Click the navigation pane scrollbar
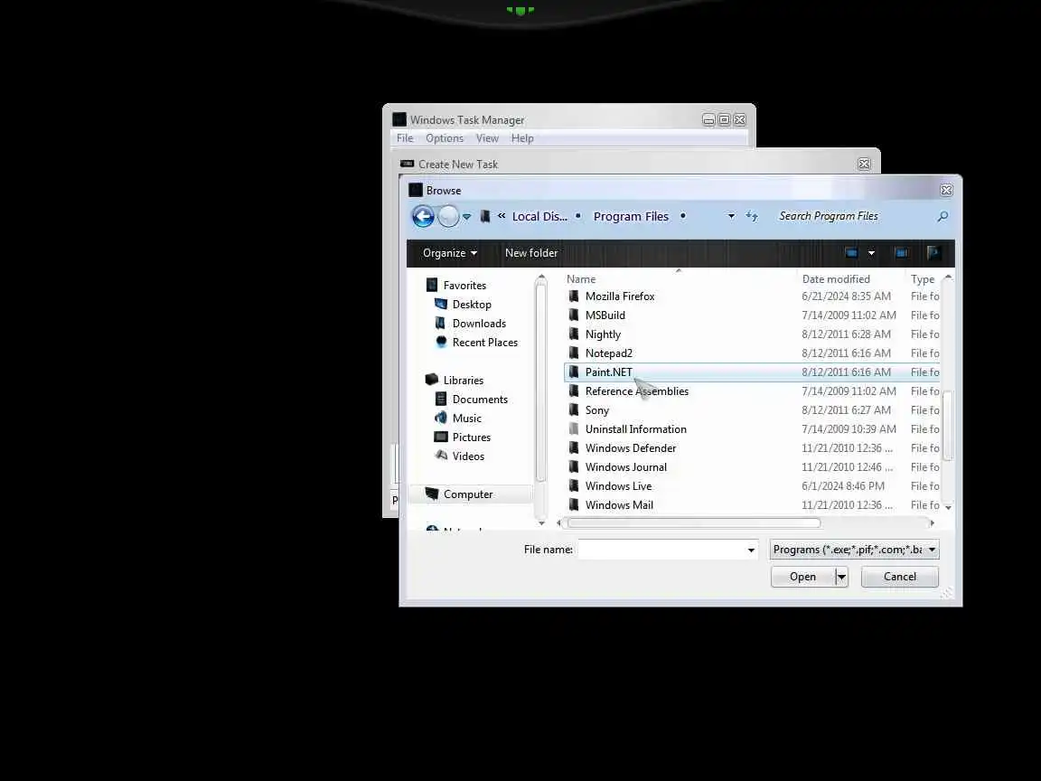 point(541,382)
